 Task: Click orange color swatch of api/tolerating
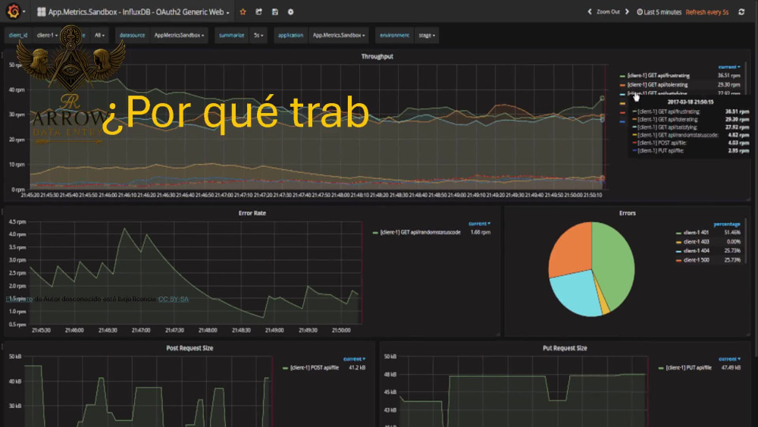pos(622,85)
